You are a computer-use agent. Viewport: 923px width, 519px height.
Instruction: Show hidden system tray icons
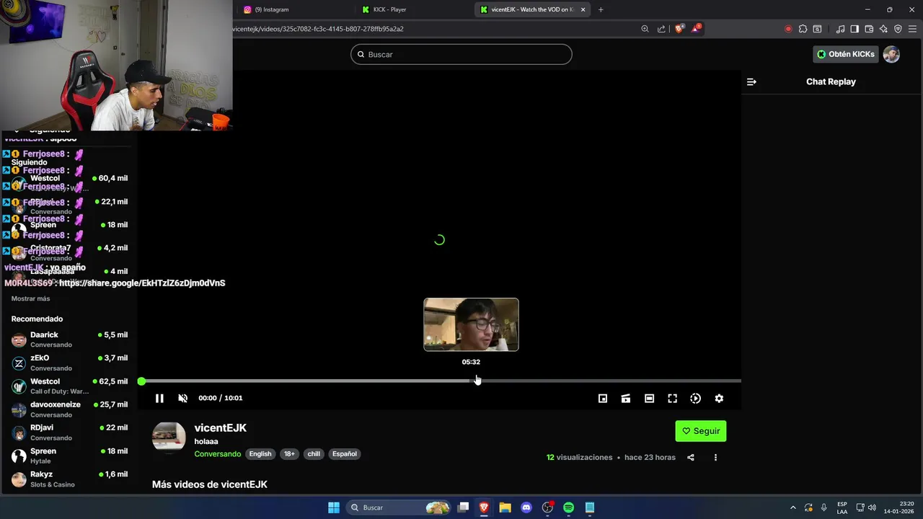(x=793, y=507)
